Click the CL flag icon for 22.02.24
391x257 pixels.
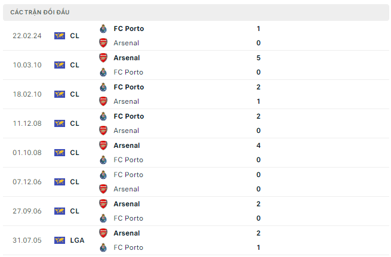click(x=60, y=36)
